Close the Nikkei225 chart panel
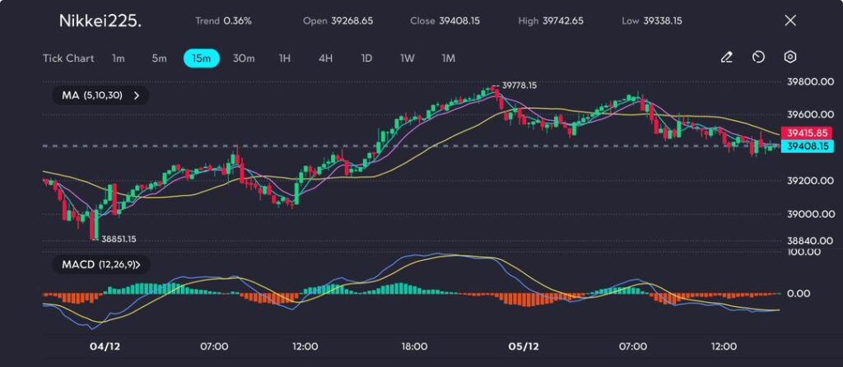 pos(790,21)
